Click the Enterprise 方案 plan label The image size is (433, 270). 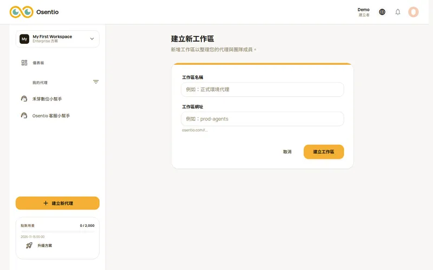point(45,41)
